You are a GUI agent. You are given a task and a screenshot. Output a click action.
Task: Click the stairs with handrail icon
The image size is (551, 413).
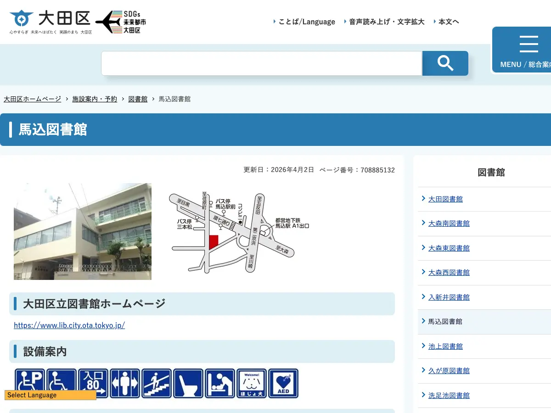[x=157, y=383]
